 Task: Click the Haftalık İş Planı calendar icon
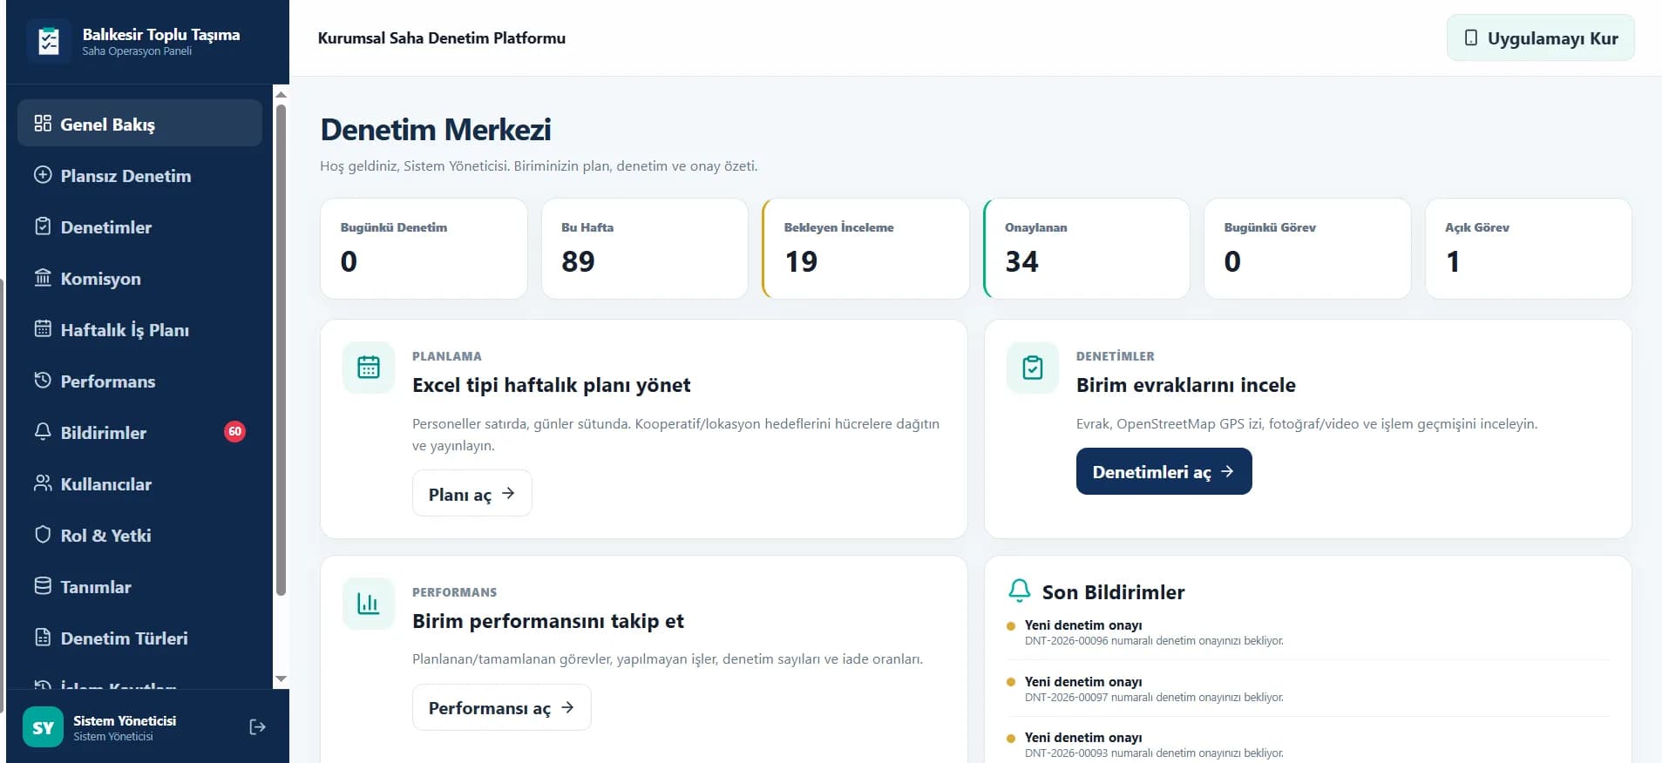click(43, 328)
